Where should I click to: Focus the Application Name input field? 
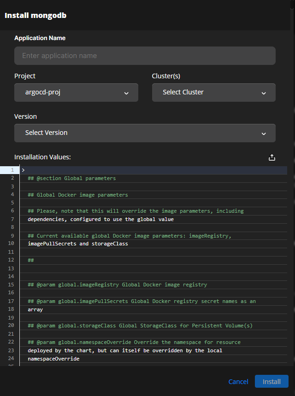[x=145, y=56]
